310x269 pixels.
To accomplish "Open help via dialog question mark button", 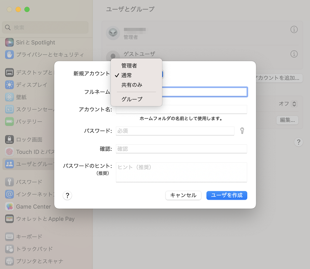I will click(67, 195).
